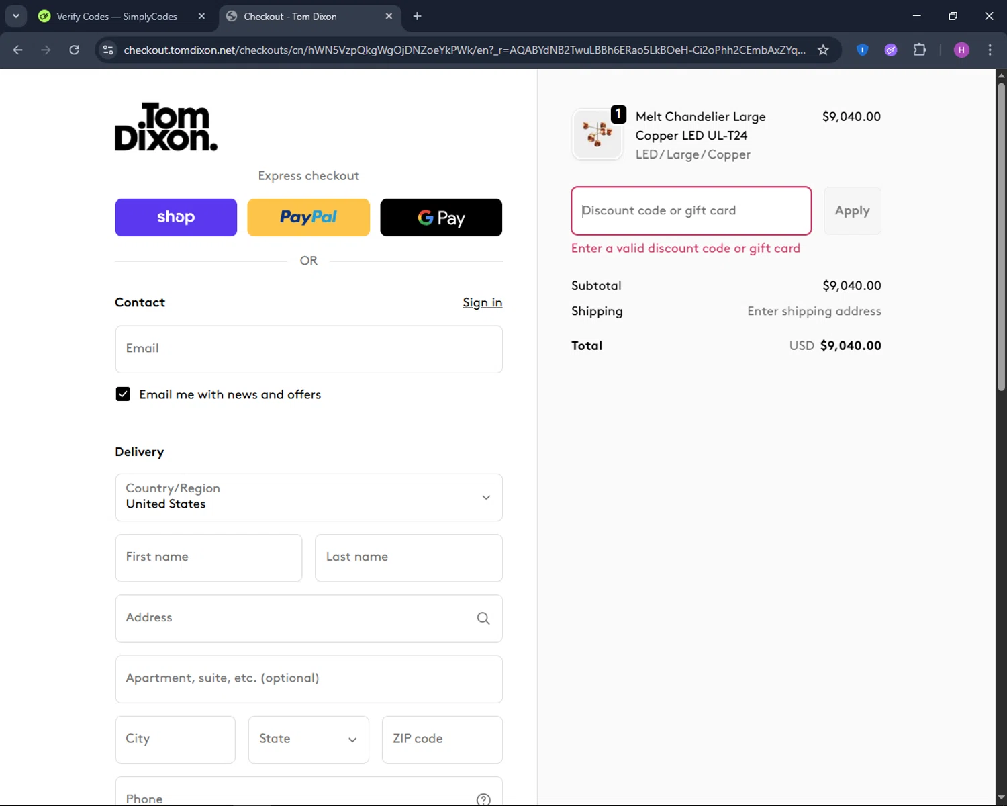Open a new browser tab
The height and width of the screenshot is (806, 1007).
click(x=417, y=16)
